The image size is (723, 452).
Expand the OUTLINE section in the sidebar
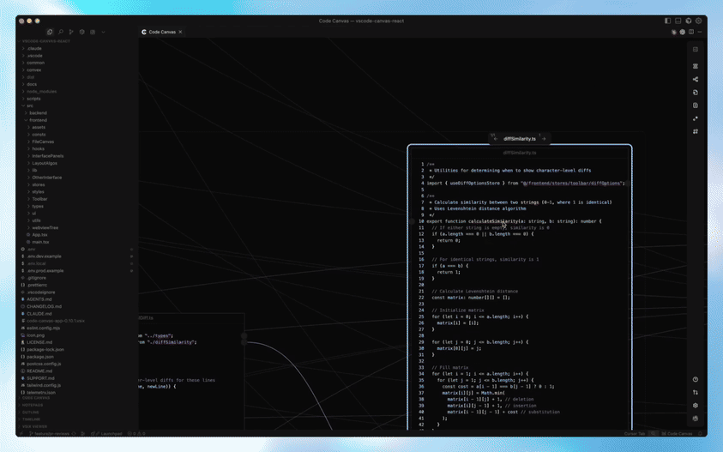[31, 412]
